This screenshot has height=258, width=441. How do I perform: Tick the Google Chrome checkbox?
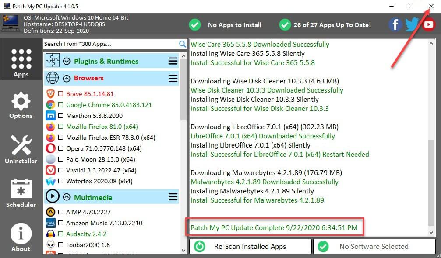(61, 105)
